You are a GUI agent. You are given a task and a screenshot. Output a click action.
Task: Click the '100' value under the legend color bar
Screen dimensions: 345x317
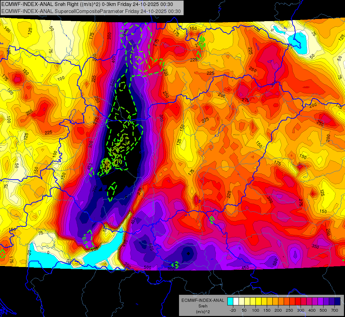coord(255,310)
